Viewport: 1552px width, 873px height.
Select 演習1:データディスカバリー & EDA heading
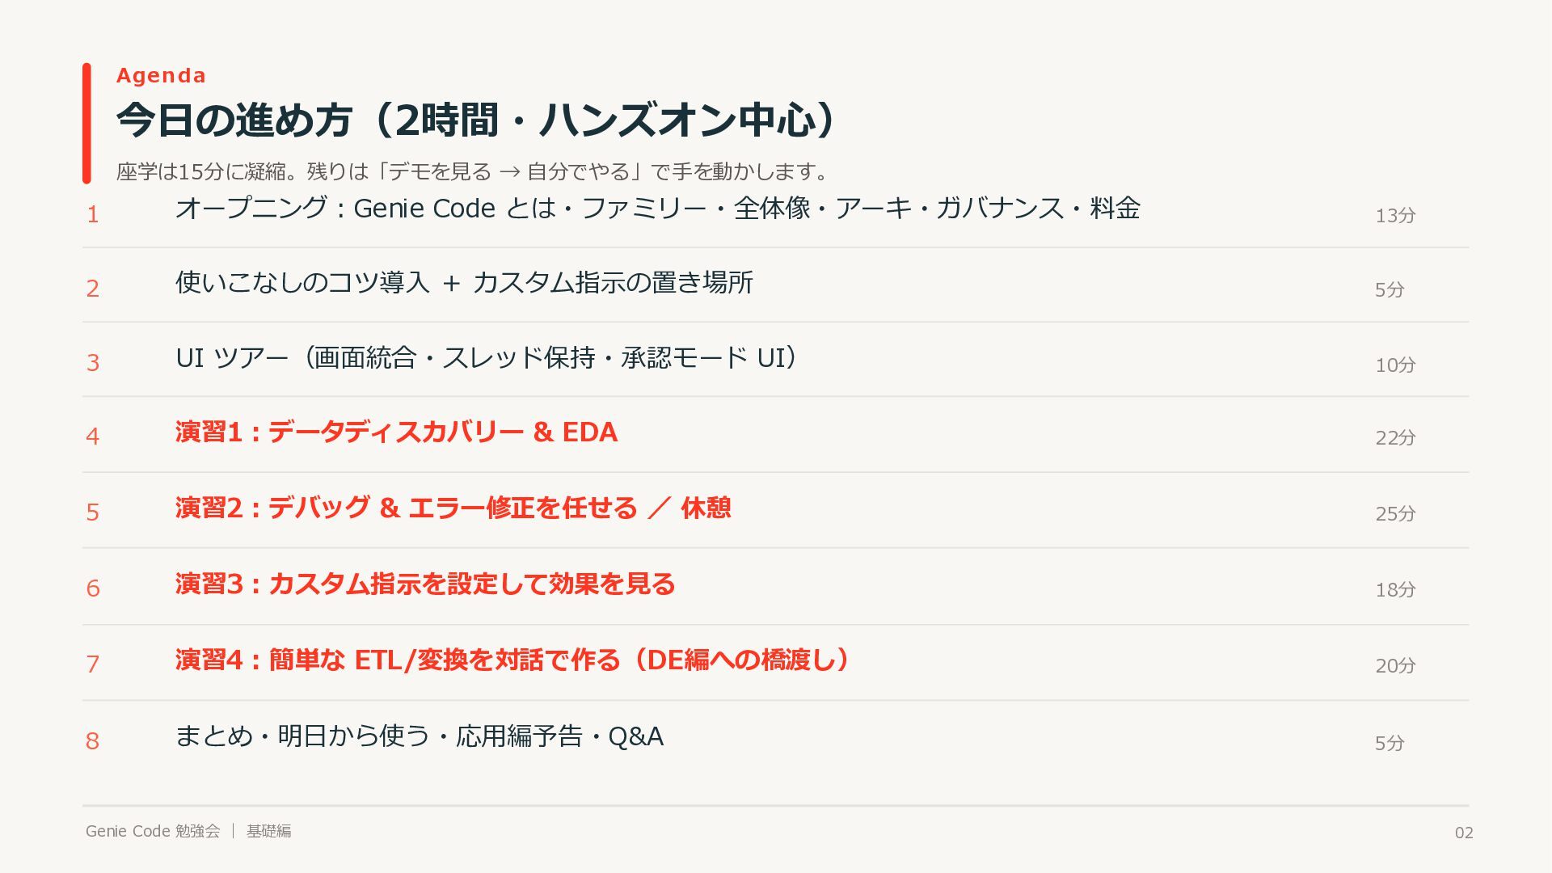396,432
